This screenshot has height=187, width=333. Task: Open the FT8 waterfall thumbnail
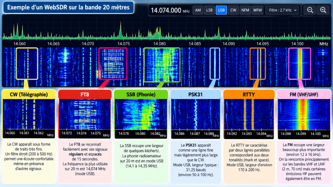[x=85, y=114]
